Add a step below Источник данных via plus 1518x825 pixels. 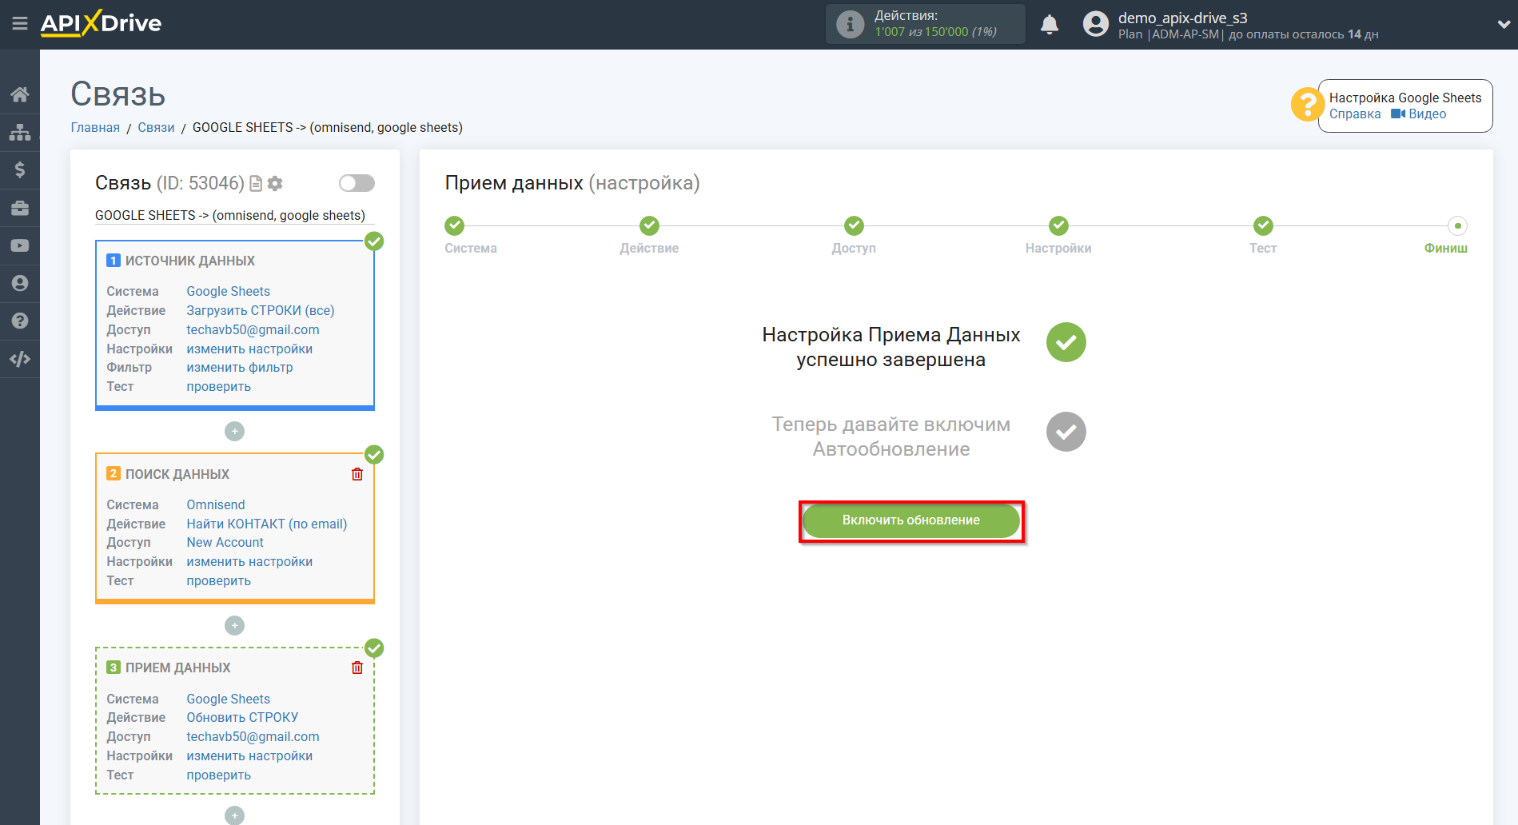coord(234,431)
